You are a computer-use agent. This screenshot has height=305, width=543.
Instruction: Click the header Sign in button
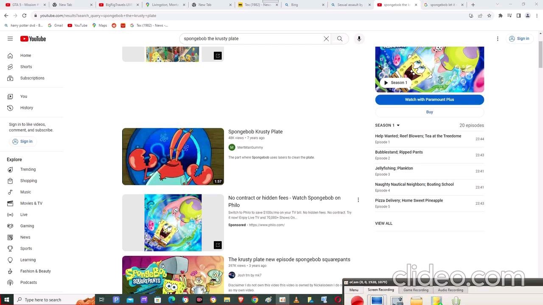[x=519, y=39]
